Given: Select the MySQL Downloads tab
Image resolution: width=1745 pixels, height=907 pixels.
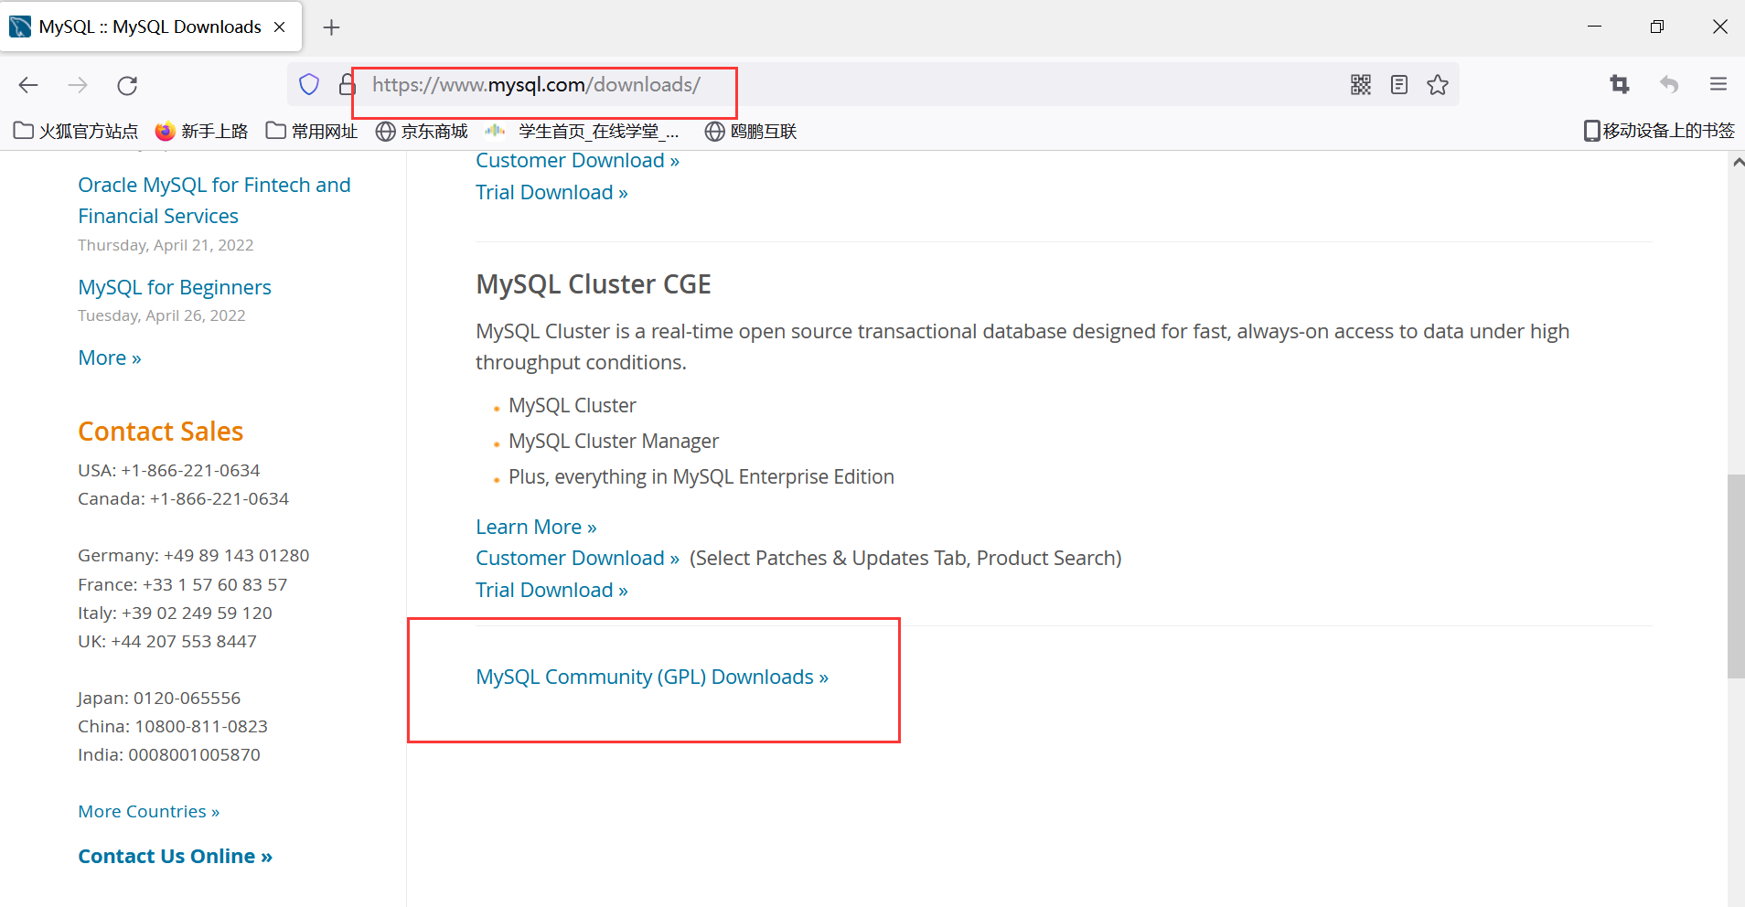Looking at the screenshot, I should coord(151,27).
